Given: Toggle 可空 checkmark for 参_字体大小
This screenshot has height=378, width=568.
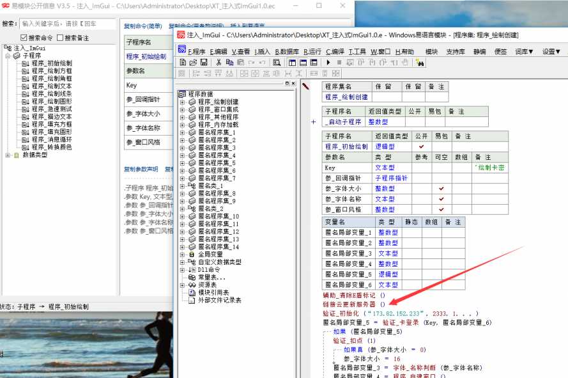Looking at the screenshot, I should click(x=441, y=189).
